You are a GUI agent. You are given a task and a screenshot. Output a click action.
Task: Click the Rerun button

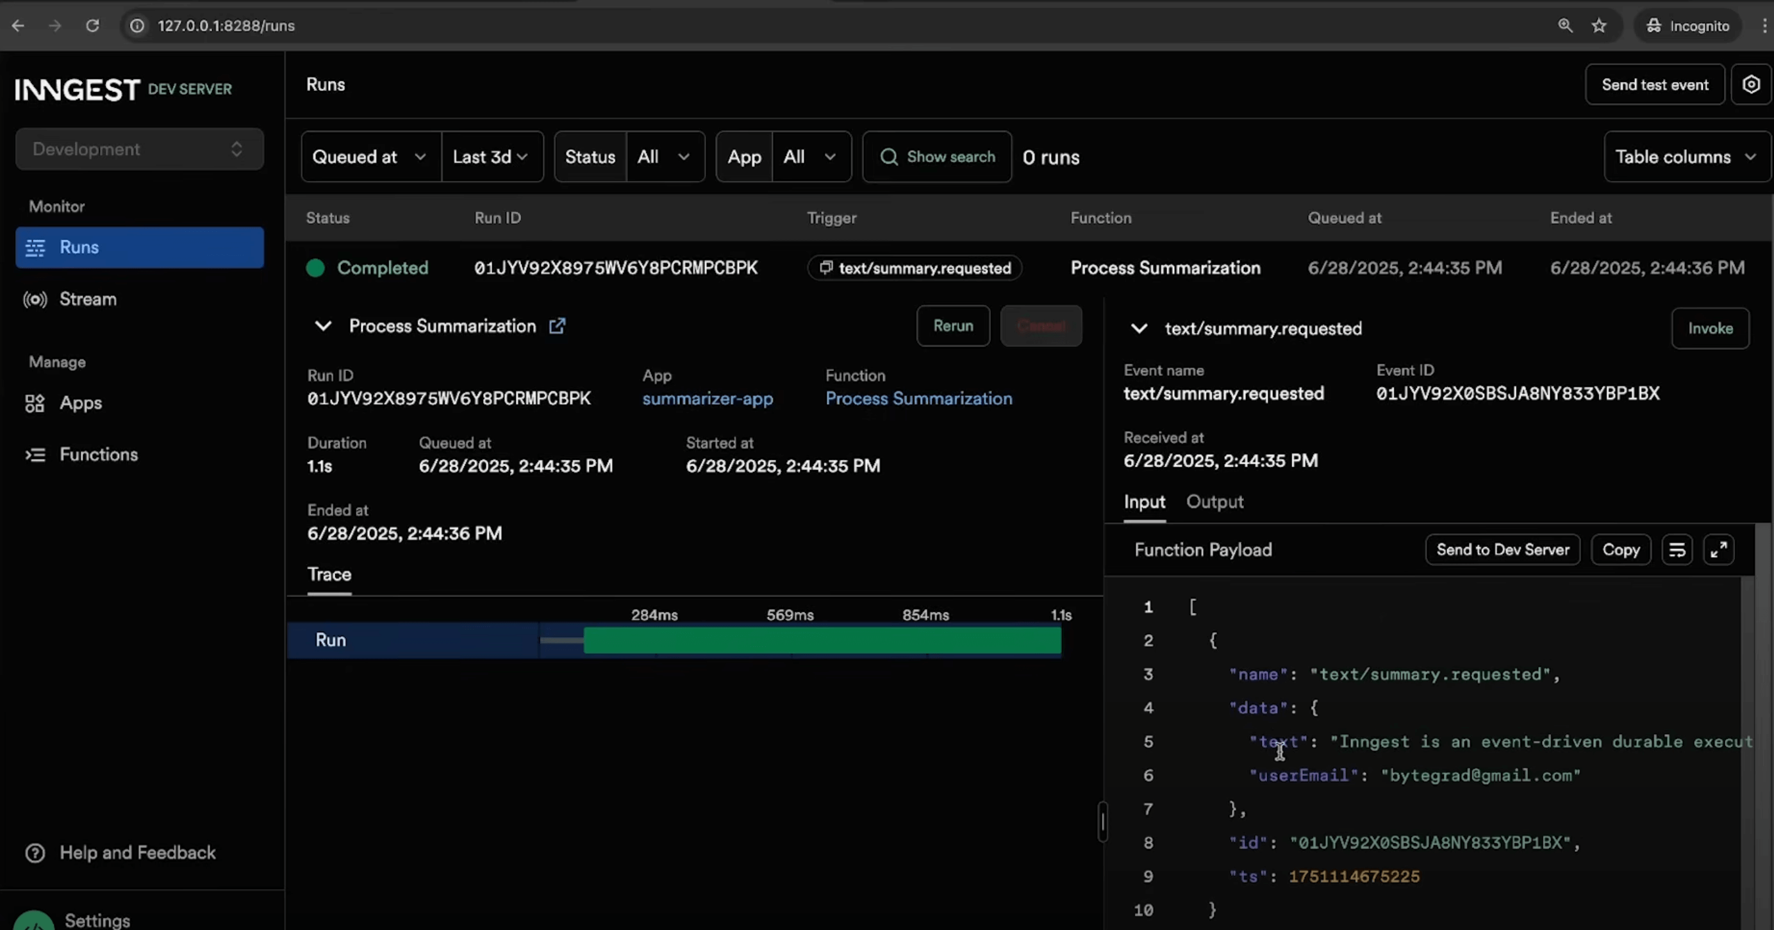(952, 325)
